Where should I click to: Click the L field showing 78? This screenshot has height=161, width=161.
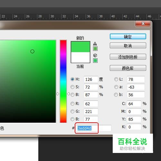136,79
